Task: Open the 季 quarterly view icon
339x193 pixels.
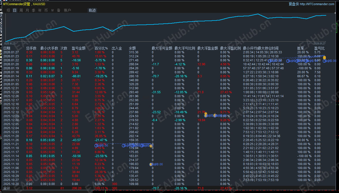Action: 33,10
